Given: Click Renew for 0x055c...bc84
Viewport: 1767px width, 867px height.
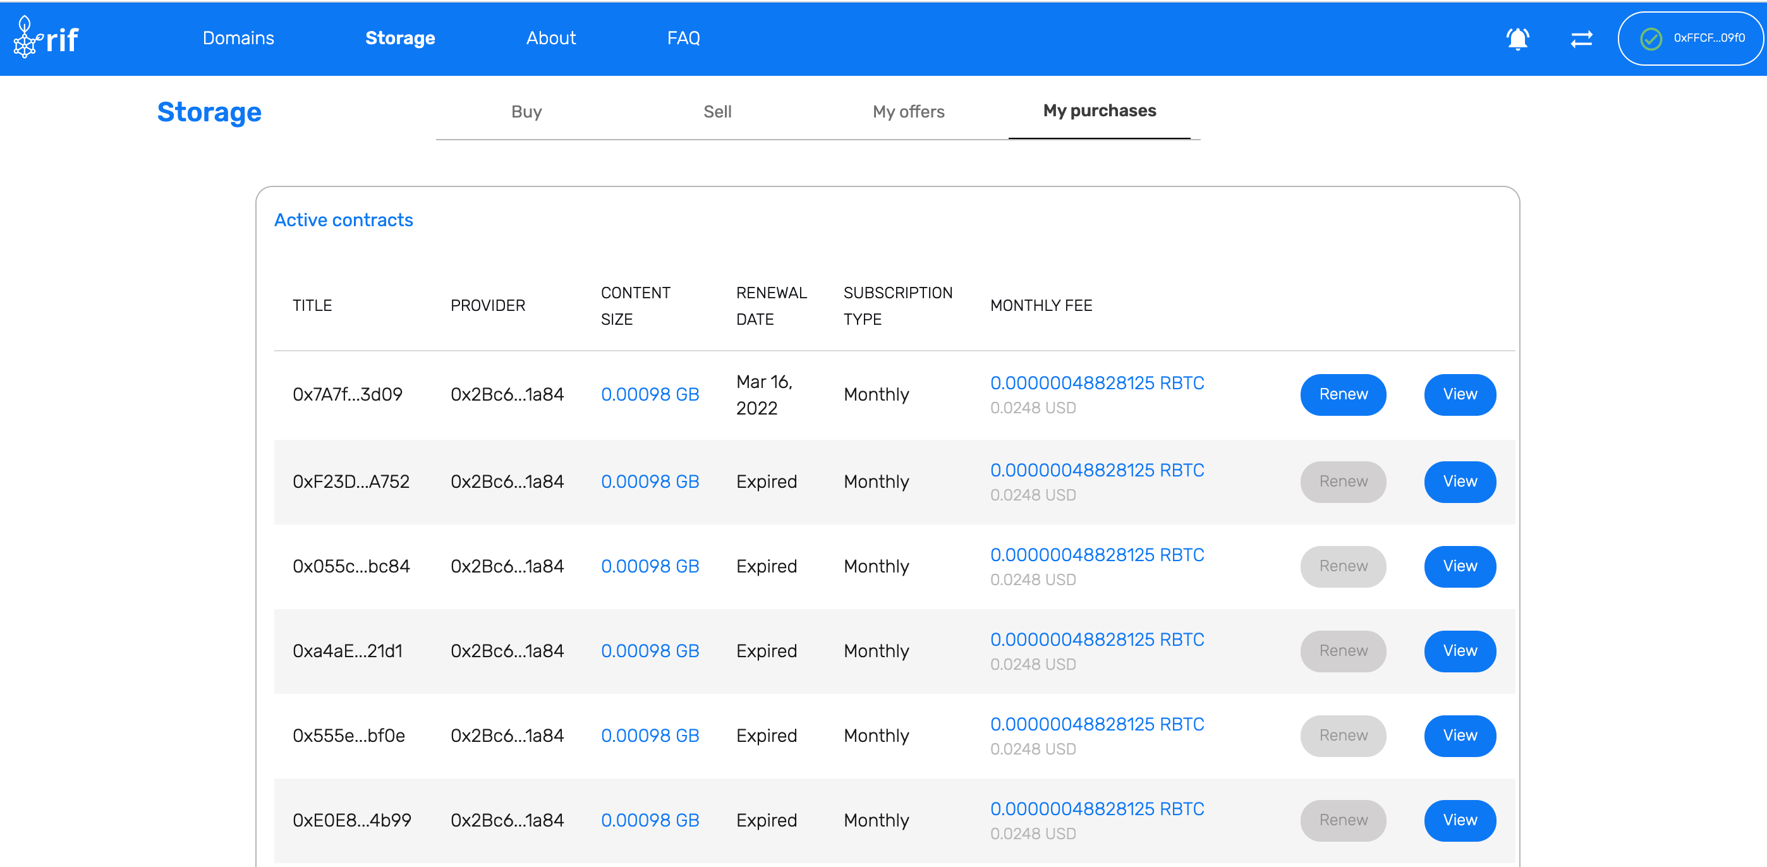Looking at the screenshot, I should (x=1343, y=567).
